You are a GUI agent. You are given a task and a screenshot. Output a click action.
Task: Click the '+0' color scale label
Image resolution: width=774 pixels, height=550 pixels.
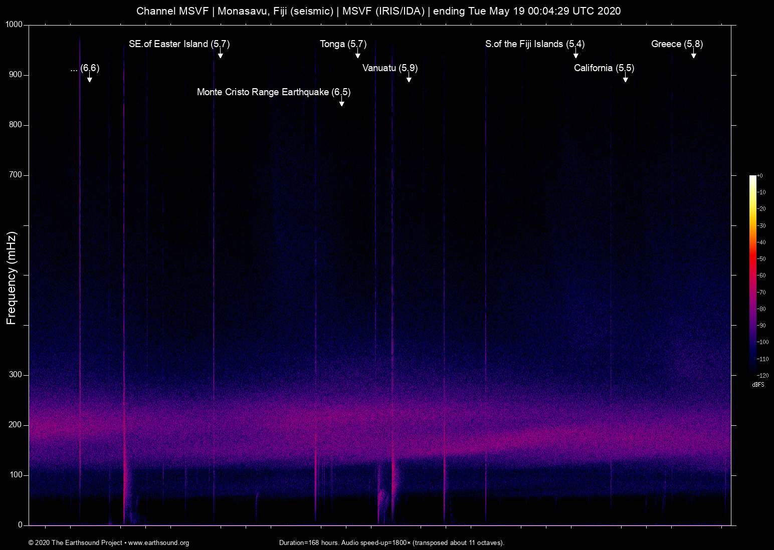pos(760,176)
